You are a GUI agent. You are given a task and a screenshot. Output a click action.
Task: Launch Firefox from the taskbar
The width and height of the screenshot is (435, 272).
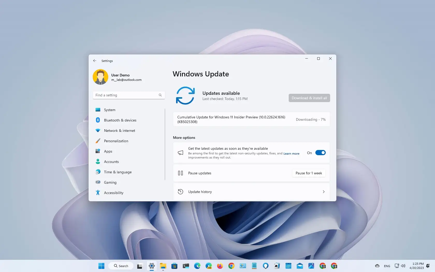click(220, 266)
